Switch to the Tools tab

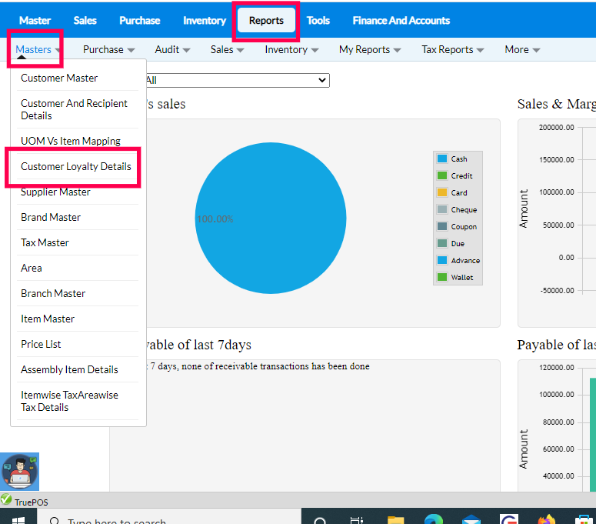coord(318,20)
